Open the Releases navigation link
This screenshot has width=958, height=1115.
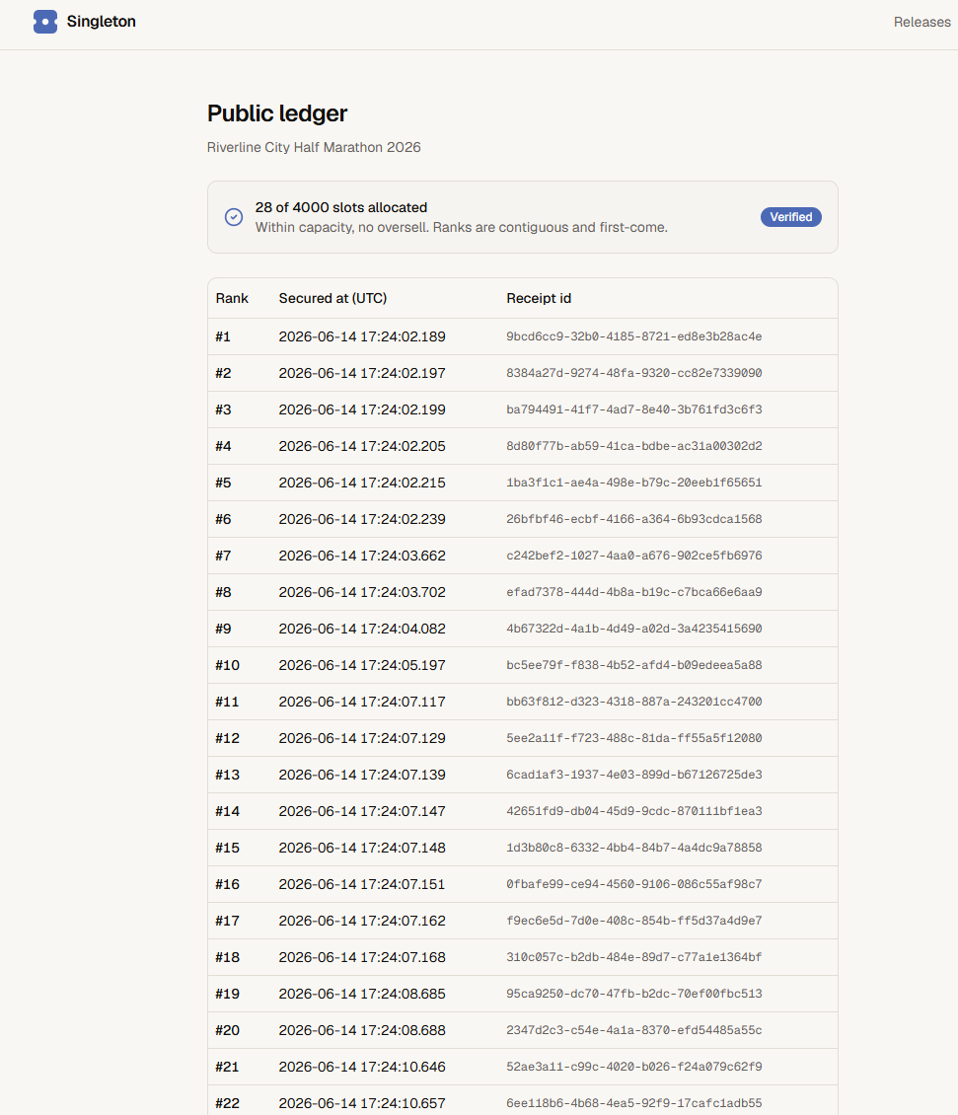pos(921,22)
